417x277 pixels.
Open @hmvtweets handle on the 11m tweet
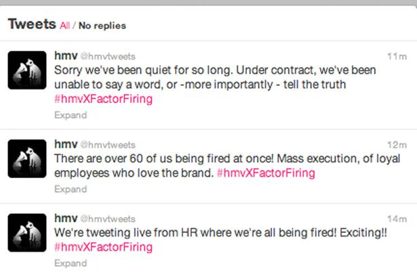108,56
